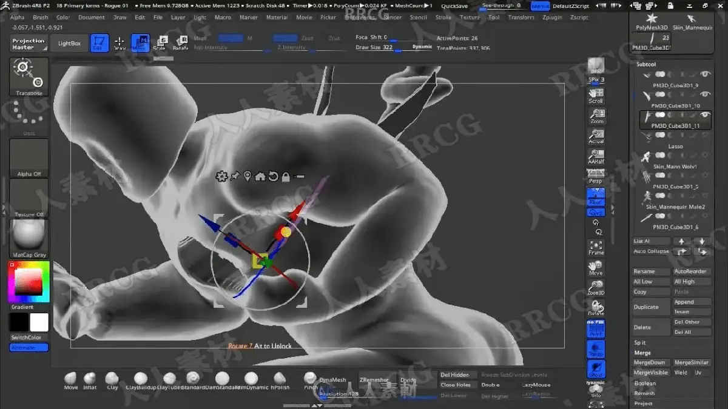728x409 pixels.
Task: Open the Document menu
Action: 92,18
